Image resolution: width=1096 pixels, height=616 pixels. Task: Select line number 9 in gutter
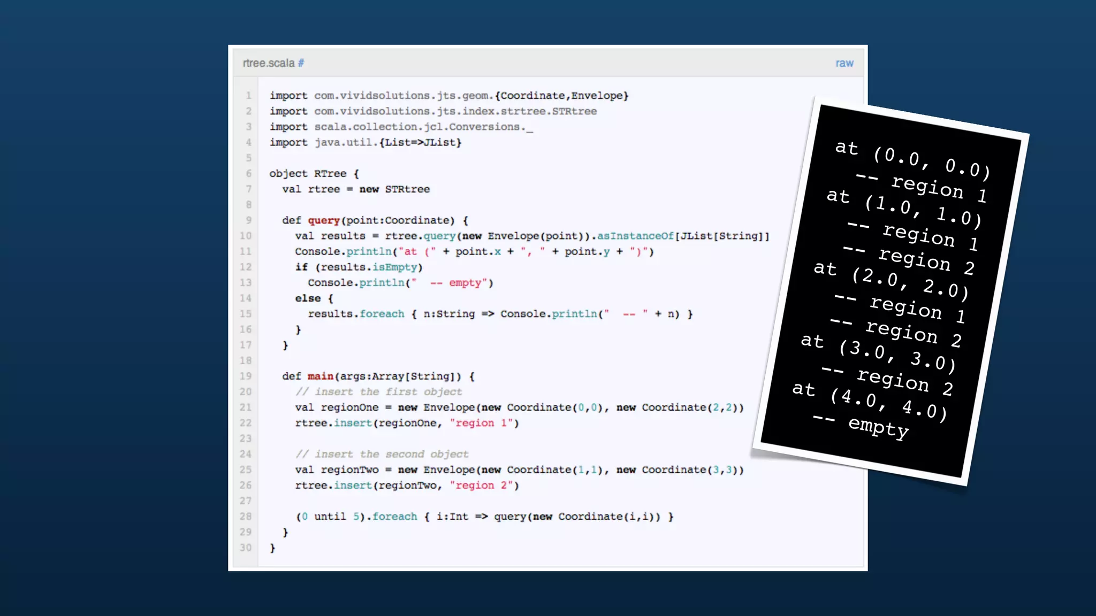[x=248, y=220]
